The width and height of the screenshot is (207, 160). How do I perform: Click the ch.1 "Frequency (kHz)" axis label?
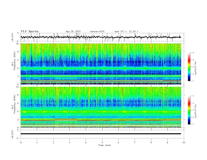14,61
